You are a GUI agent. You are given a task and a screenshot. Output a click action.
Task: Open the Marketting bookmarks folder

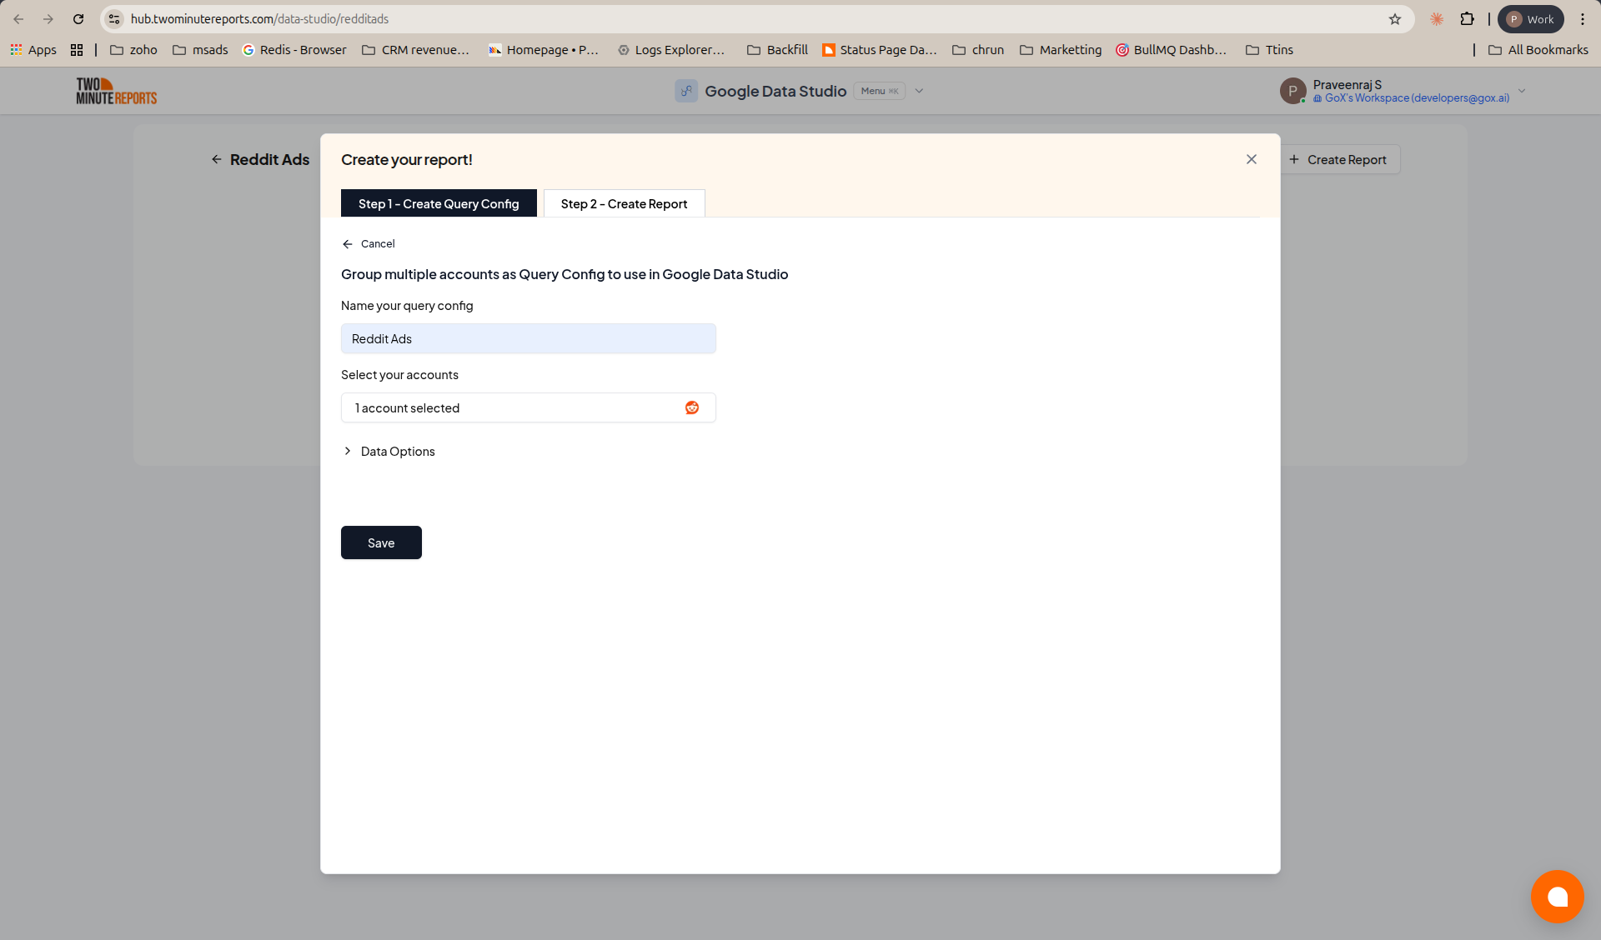1061,50
